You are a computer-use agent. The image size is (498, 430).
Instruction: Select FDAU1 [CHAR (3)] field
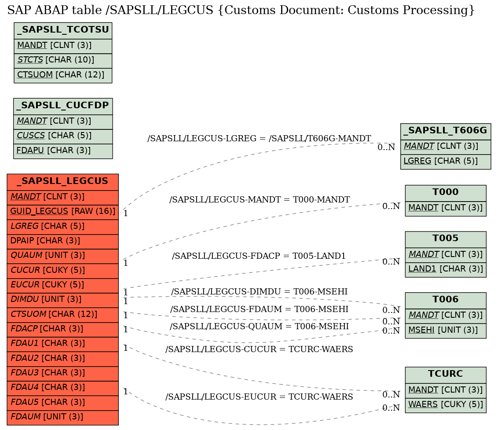[x=62, y=344]
